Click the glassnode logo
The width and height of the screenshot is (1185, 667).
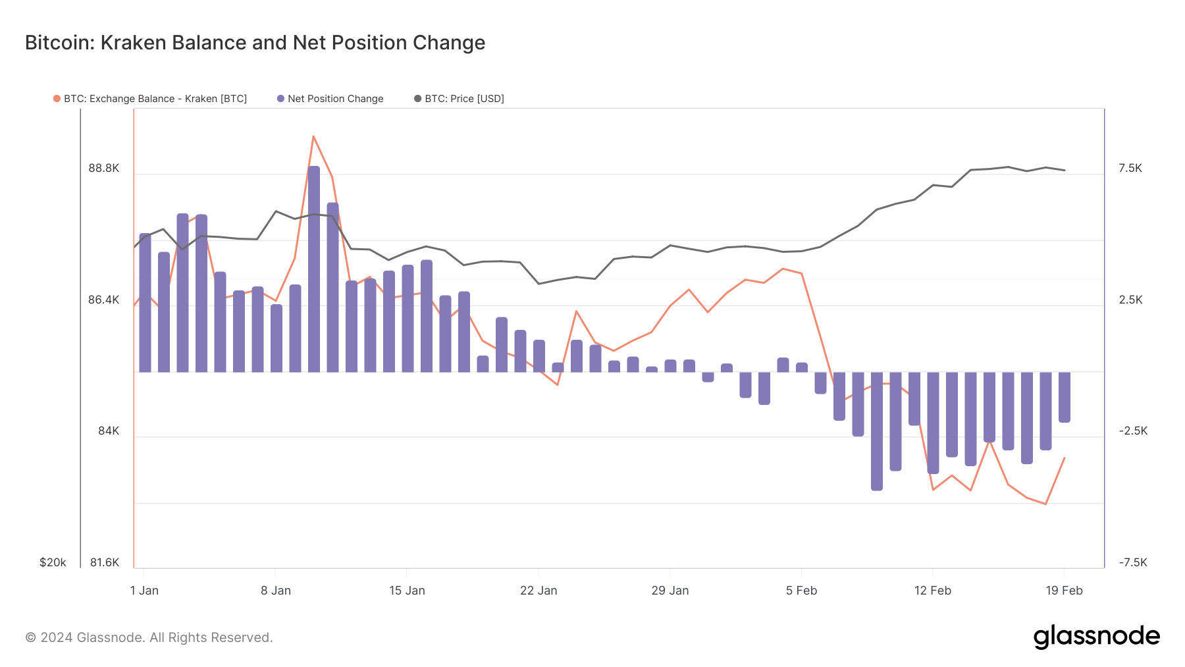click(1096, 637)
